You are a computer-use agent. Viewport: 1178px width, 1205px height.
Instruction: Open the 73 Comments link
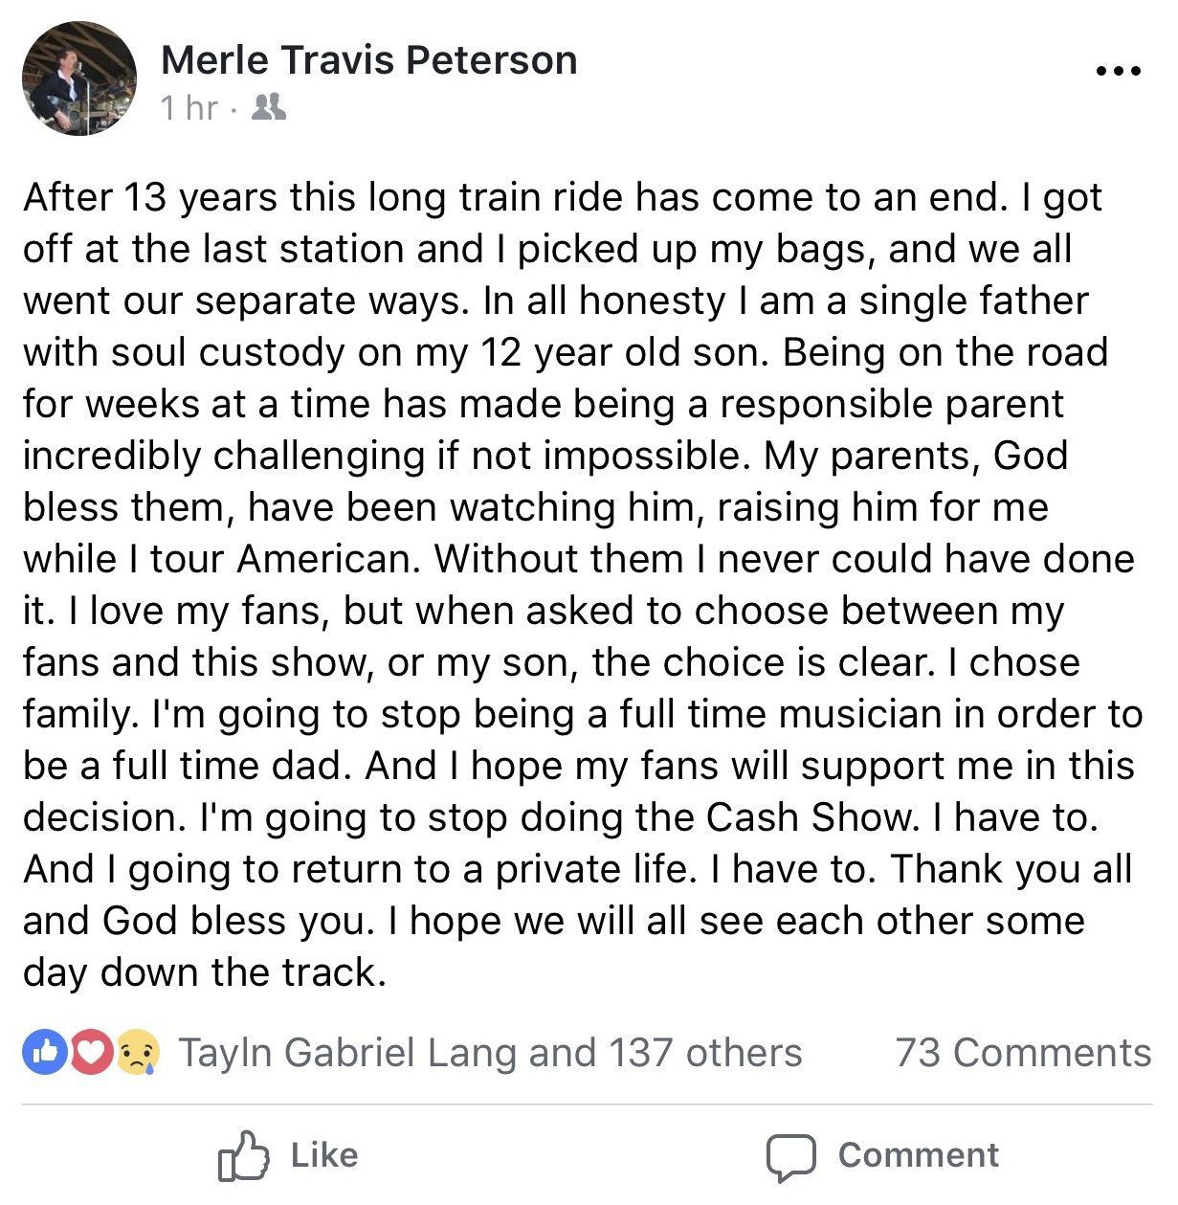pyautogui.click(x=1023, y=1053)
